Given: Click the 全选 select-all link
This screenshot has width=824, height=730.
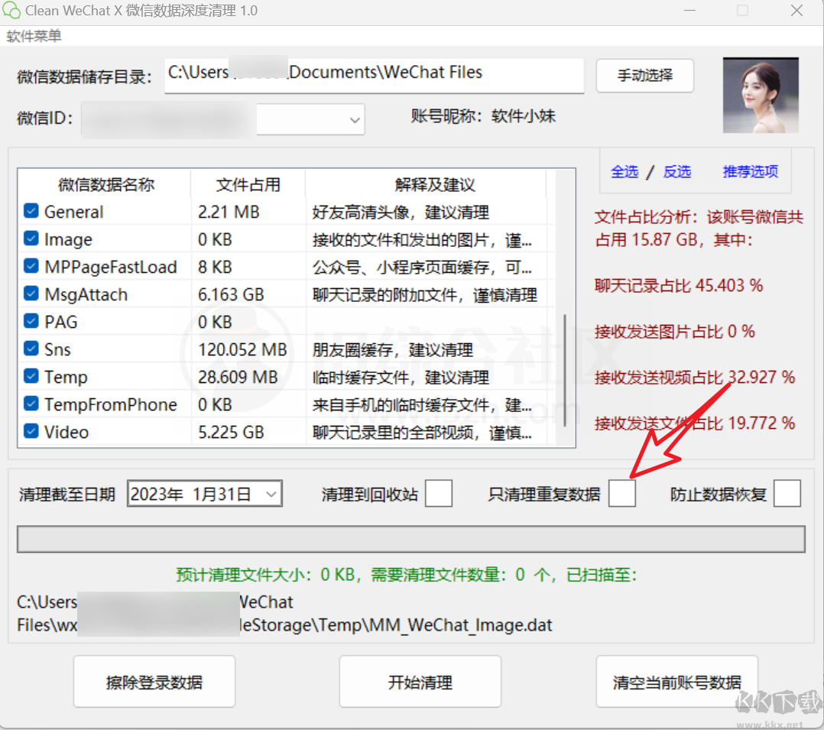Looking at the screenshot, I should (624, 172).
